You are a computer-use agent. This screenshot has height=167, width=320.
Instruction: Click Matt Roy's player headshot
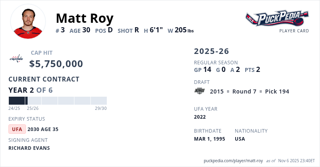coord(28,21)
